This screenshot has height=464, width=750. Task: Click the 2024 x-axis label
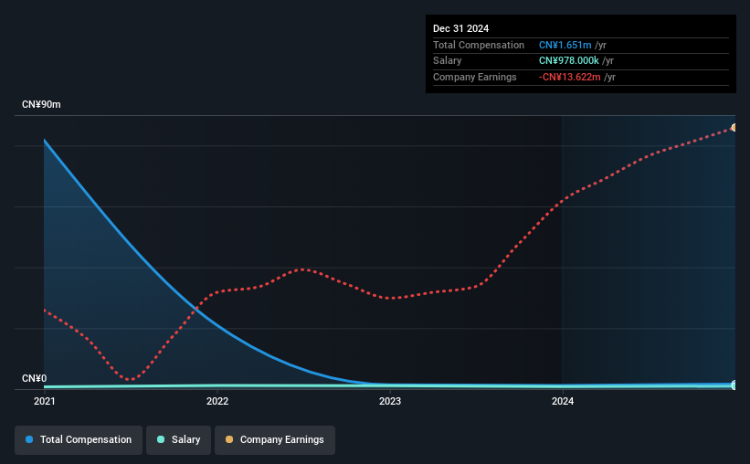(563, 401)
